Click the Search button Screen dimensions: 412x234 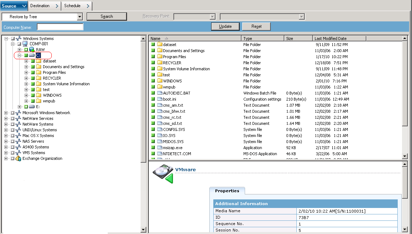pos(107,16)
